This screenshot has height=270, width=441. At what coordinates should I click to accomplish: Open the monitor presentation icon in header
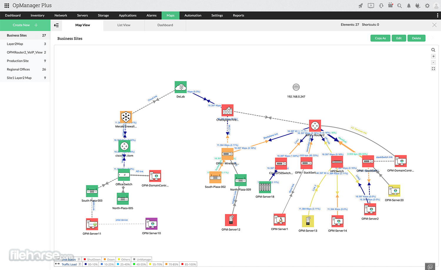371,6
